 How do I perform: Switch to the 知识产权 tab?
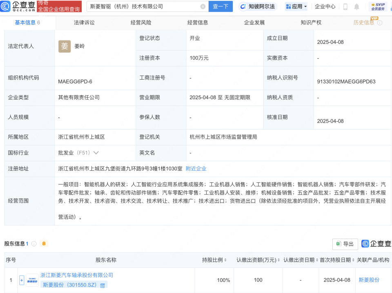click(311, 22)
